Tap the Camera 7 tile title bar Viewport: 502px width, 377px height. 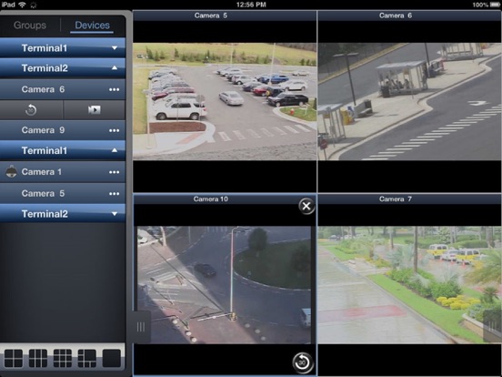[x=410, y=199]
